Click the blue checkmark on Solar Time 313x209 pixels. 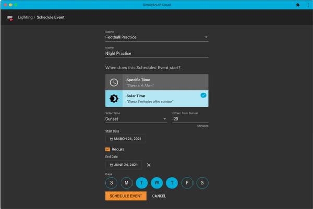tap(203, 95)
